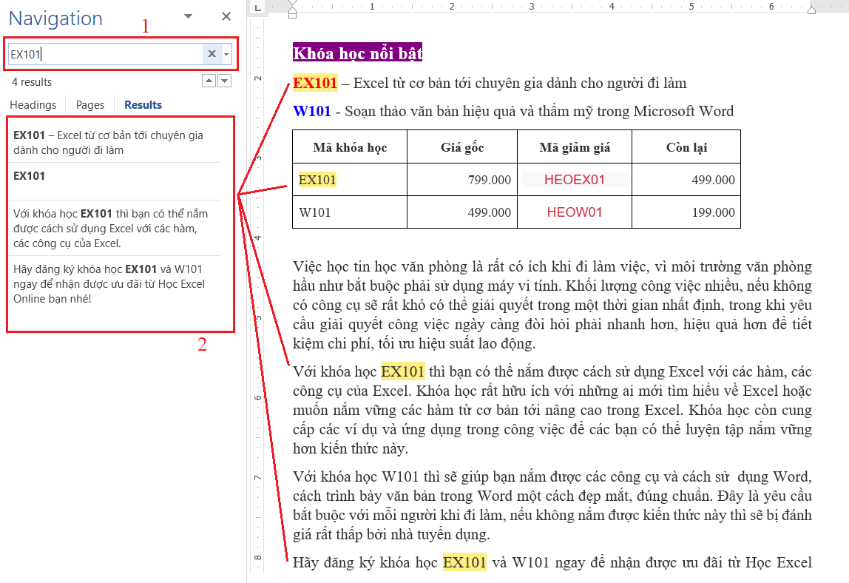This screenshot has width=849, height=583.
Task: Open the Navigation pane options arrow
Action: click(189, 16)
